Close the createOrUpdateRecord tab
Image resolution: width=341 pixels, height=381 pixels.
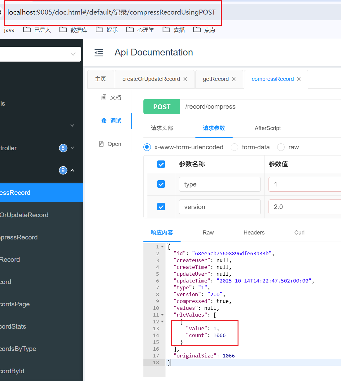point(185,79)
